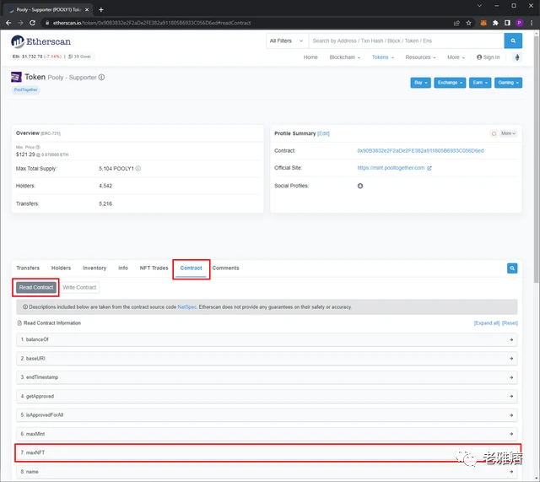This screenshot has height=482, width=540.
Task: Expand the getApproved function row
Action: (x=267, y=396)
